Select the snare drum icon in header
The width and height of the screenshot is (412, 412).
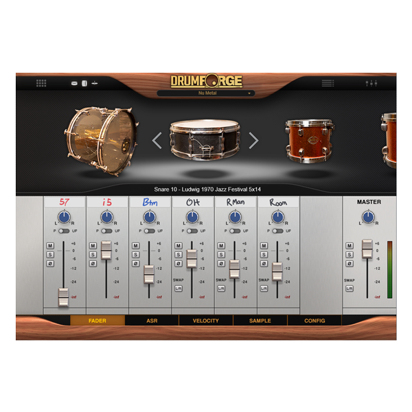pos(74,83)
